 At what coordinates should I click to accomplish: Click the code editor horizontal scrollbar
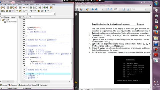coord(45,81)
